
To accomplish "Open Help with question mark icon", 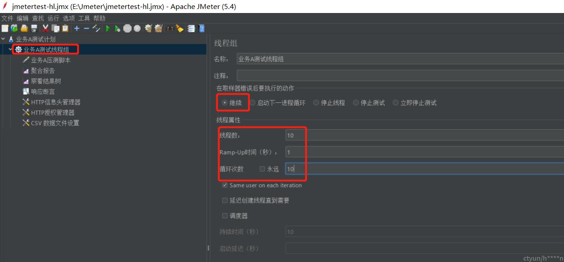I will [x=201, y=28].
